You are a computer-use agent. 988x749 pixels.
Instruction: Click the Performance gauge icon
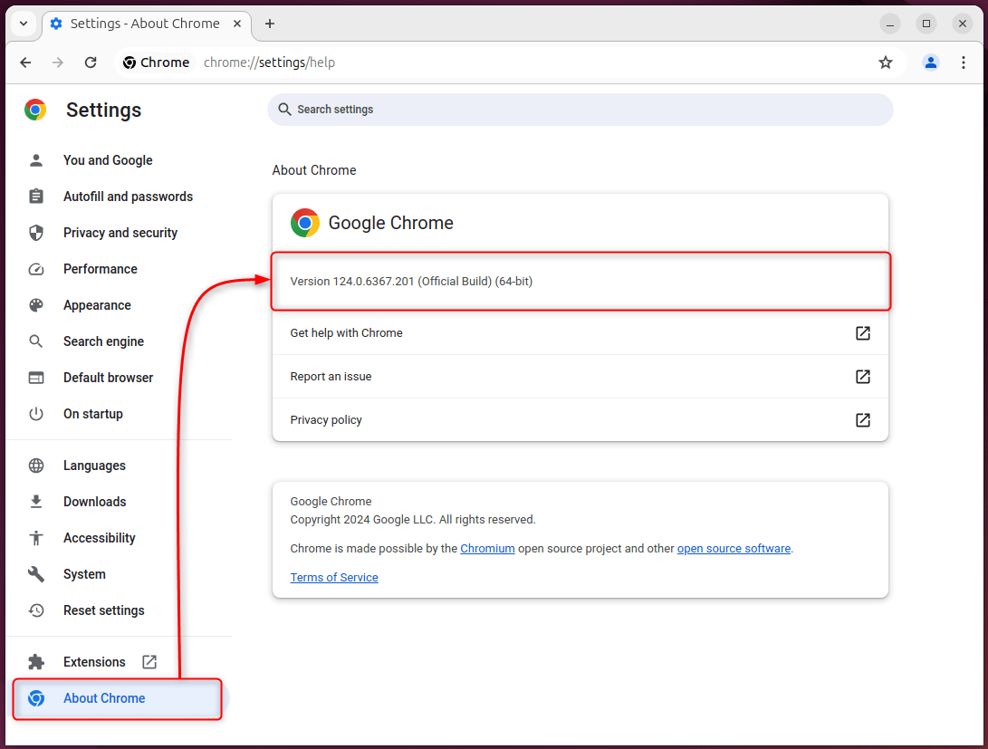pos(36,269)
